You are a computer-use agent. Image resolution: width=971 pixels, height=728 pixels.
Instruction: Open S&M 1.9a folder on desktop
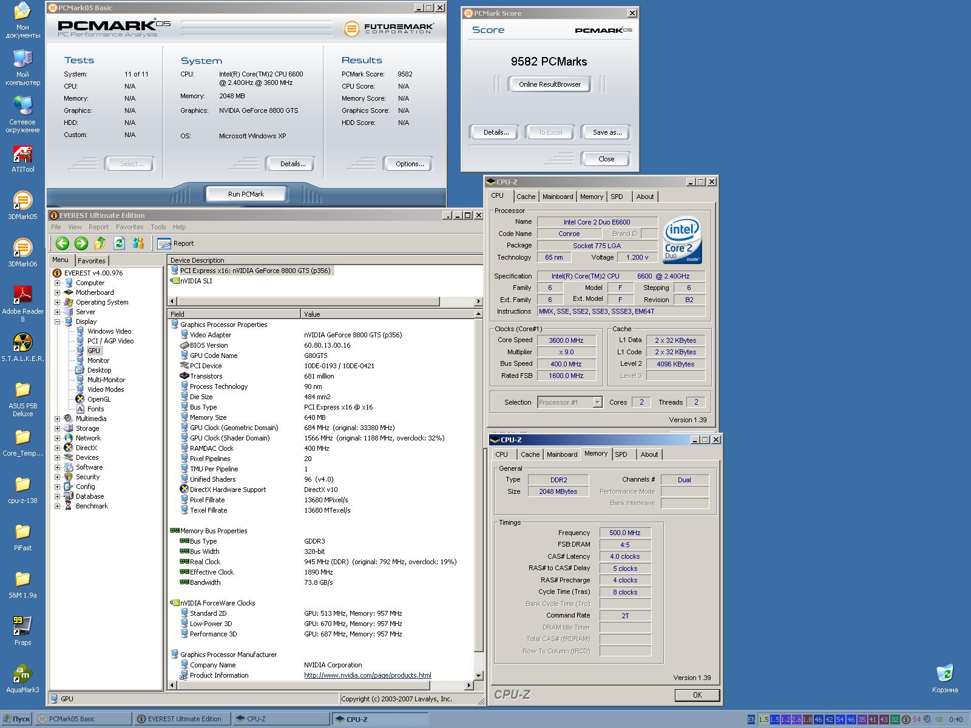click(x=22, y=584)
